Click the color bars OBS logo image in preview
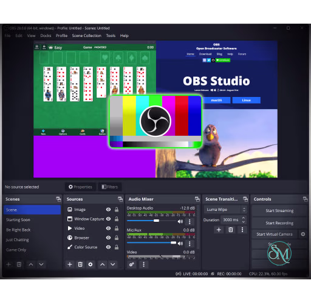This screenshot has height=303, width=311. click(155, 121)
